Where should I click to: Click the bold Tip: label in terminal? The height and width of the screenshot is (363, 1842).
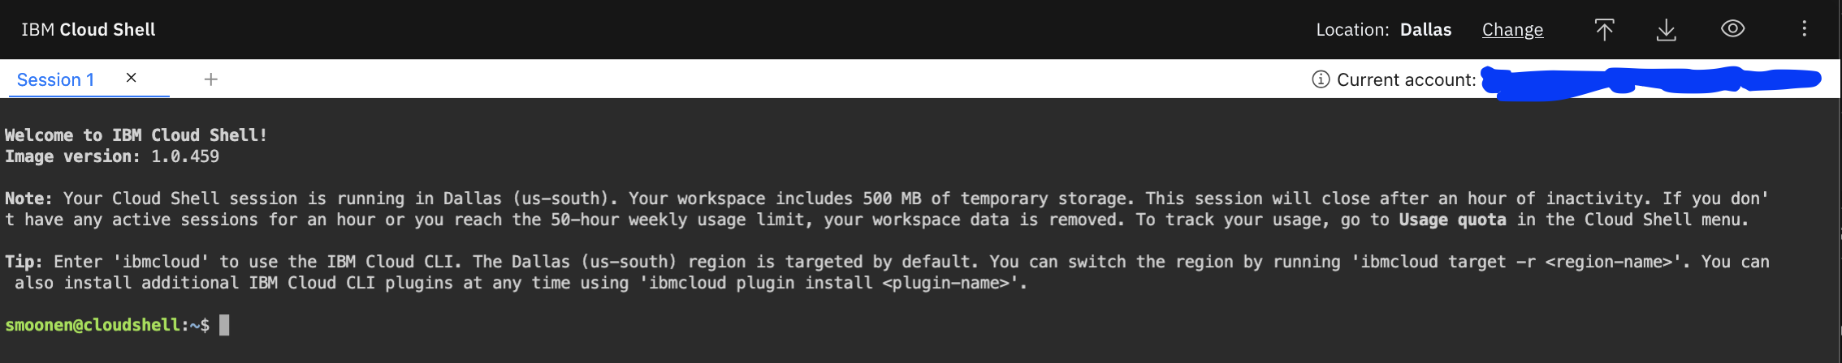tap(24, 262)
